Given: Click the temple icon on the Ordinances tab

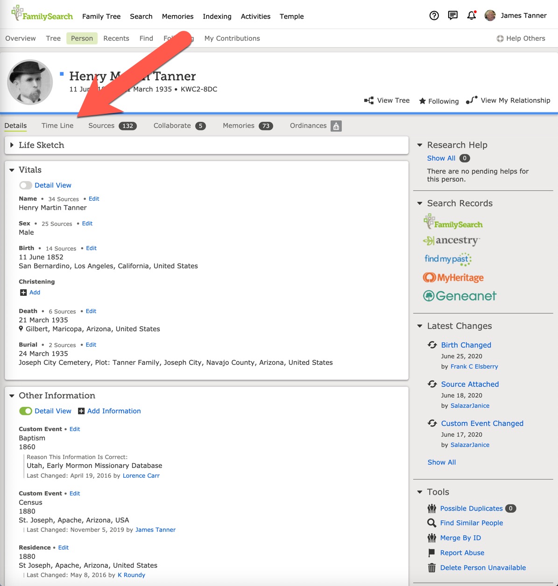Looking at the screenshot, I should (x=336, y=126).
